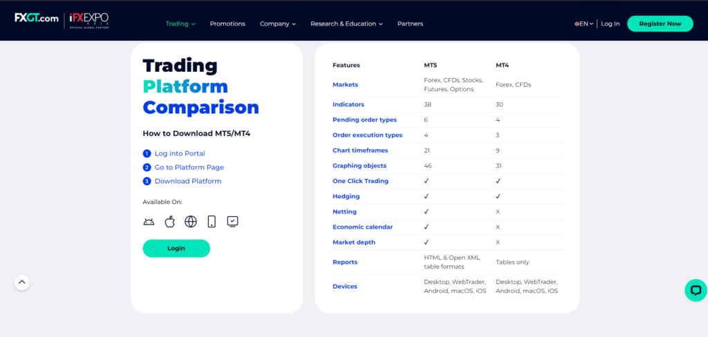This screenshot has height=337, width=708.
Task: Expand the Company menu
Action: pos(278,24)
